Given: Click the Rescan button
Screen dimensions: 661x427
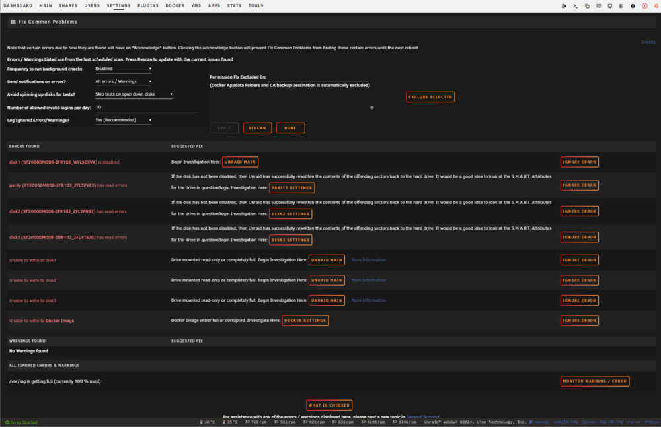Looking at the screenshot, I should pos(257,128).
